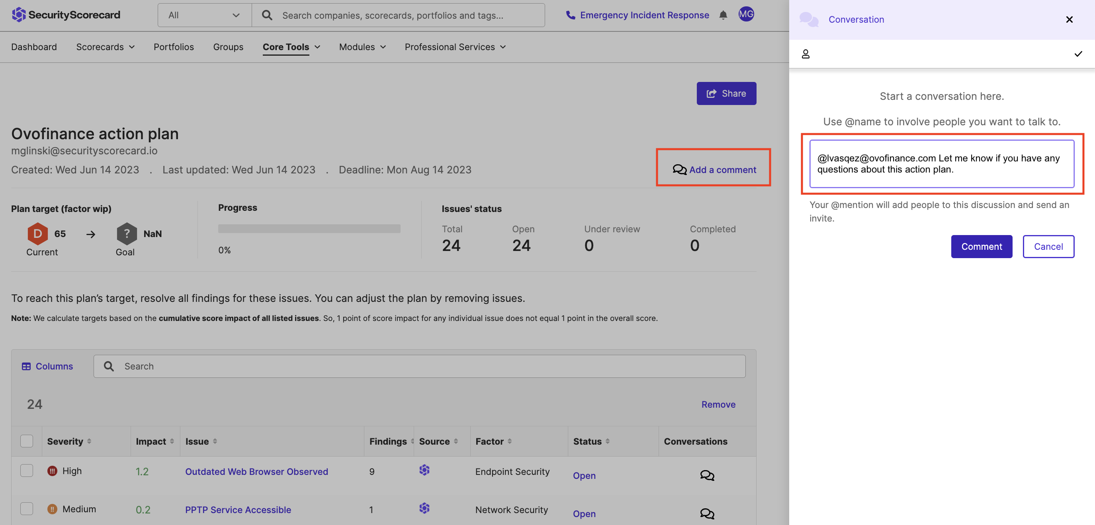
Task: Click the search magnifier icon in top bar
Action: [267, 15]
